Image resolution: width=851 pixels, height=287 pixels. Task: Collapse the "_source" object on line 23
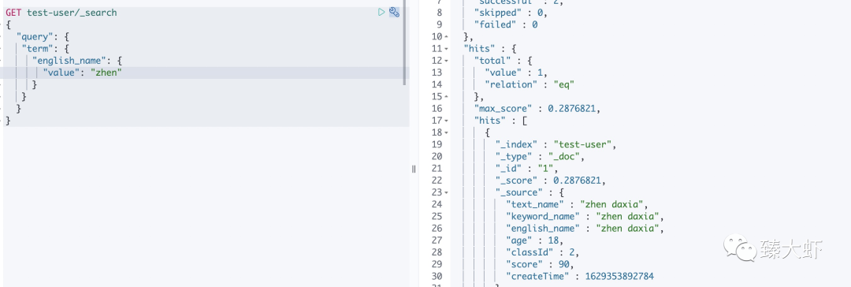pyautogui.click(x=446, y=192)
